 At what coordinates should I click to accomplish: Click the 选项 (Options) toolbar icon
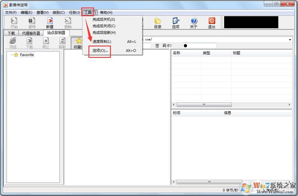click(x=176, y=22)
